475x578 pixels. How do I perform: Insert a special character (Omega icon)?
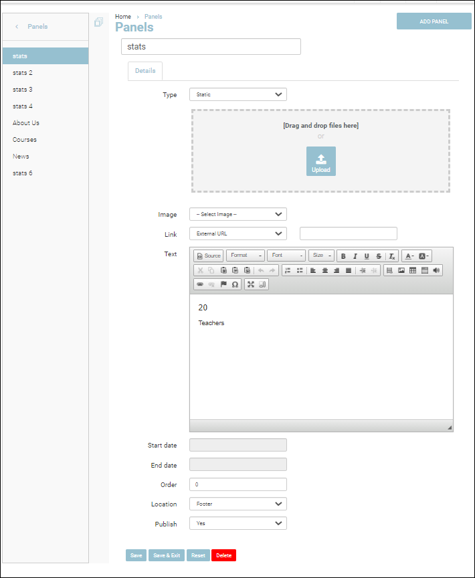(235, 284)
